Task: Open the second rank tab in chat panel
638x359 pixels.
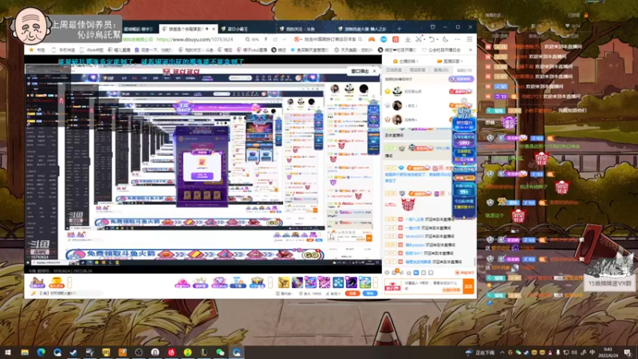Action: [417, 70]
